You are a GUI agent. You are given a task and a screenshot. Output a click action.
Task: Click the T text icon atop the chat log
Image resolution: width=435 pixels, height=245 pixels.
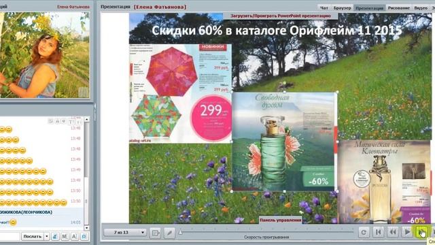[x=71, y=122]
